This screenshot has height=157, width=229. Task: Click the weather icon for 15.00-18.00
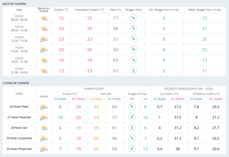44,50
